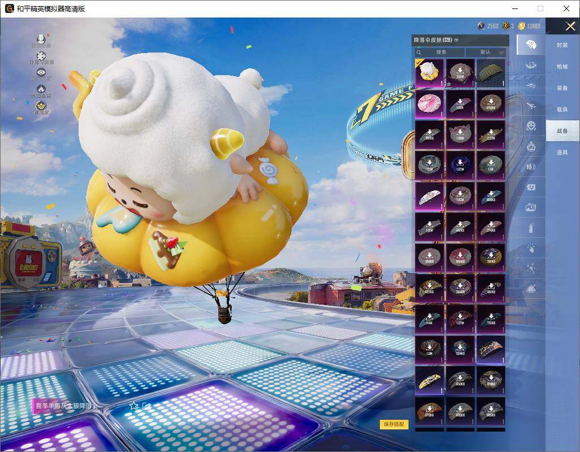Download the 878KB parachute skin
The image size is (580, 452).
491,104
